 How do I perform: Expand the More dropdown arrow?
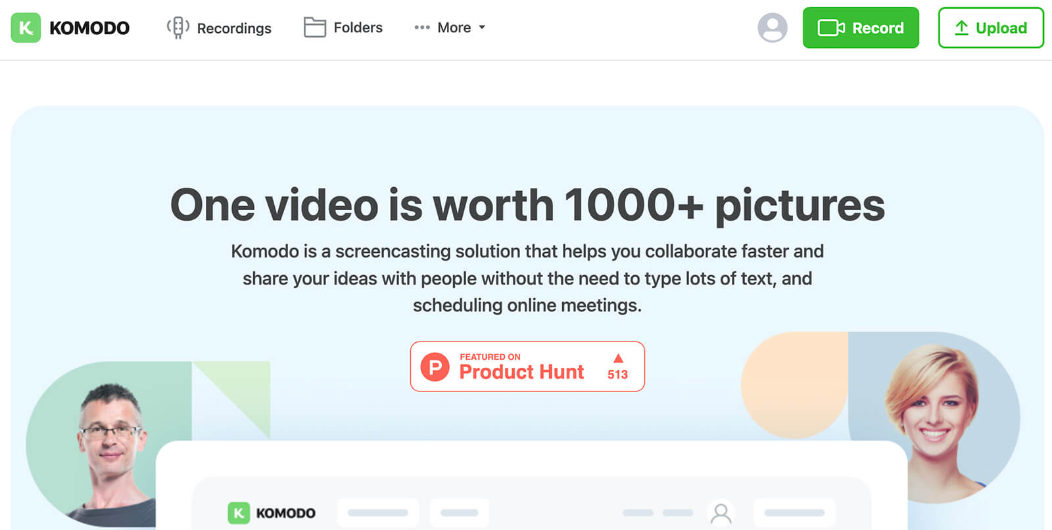click(482, 28)
